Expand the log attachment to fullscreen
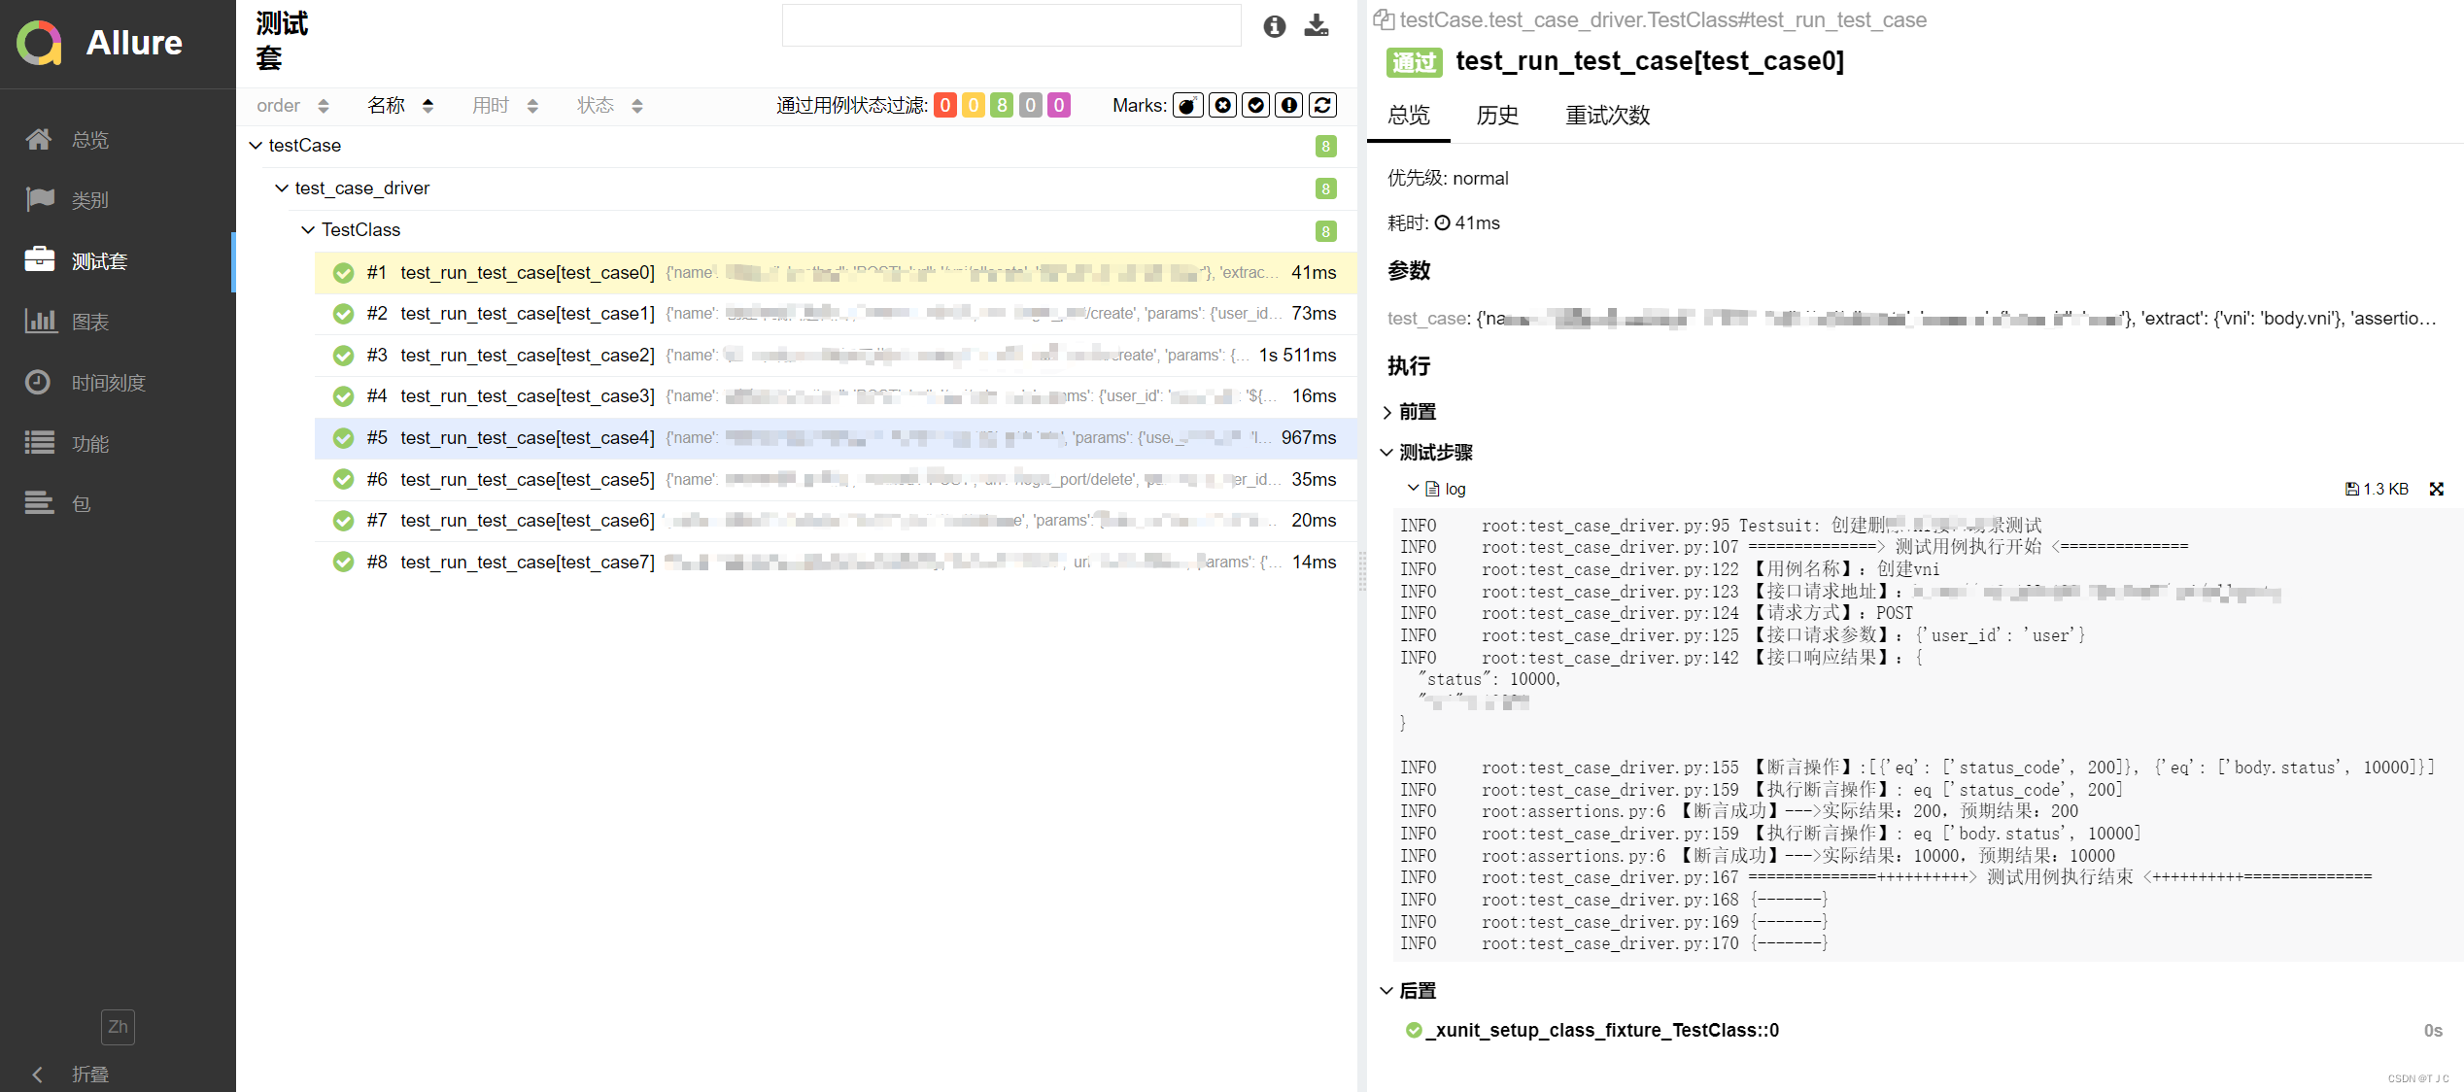 [2437, 489]
